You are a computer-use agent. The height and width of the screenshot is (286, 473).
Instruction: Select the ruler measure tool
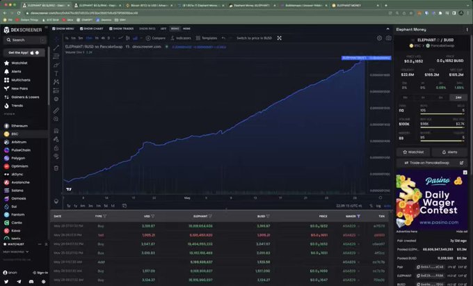56,111
